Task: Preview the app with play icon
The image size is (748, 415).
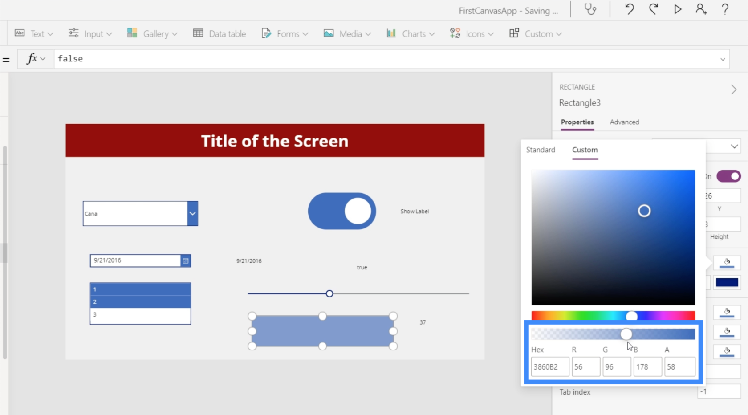Action: [x=677, y=9]
